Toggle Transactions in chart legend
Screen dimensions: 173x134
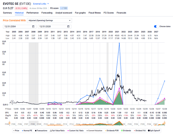[x=41, y=130]
